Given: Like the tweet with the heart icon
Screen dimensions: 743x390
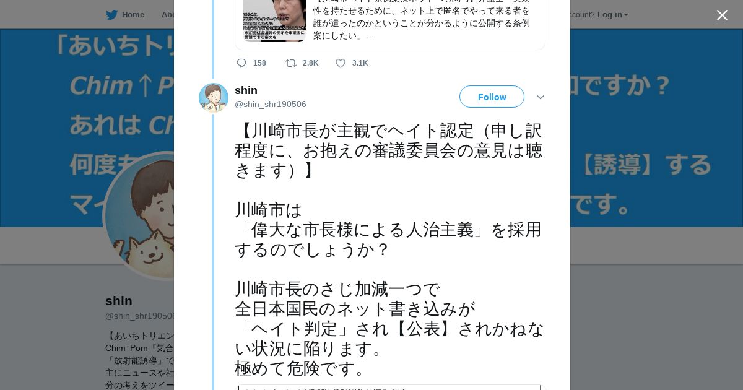Looking at the screenshot, I should [341, 63].
